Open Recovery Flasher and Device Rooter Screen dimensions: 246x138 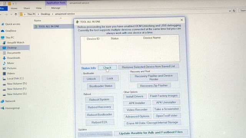click(x=154, y=77)
